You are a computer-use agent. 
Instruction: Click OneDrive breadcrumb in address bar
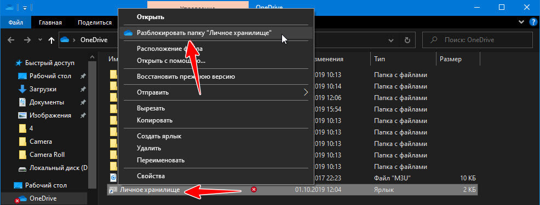pos(94,40)
